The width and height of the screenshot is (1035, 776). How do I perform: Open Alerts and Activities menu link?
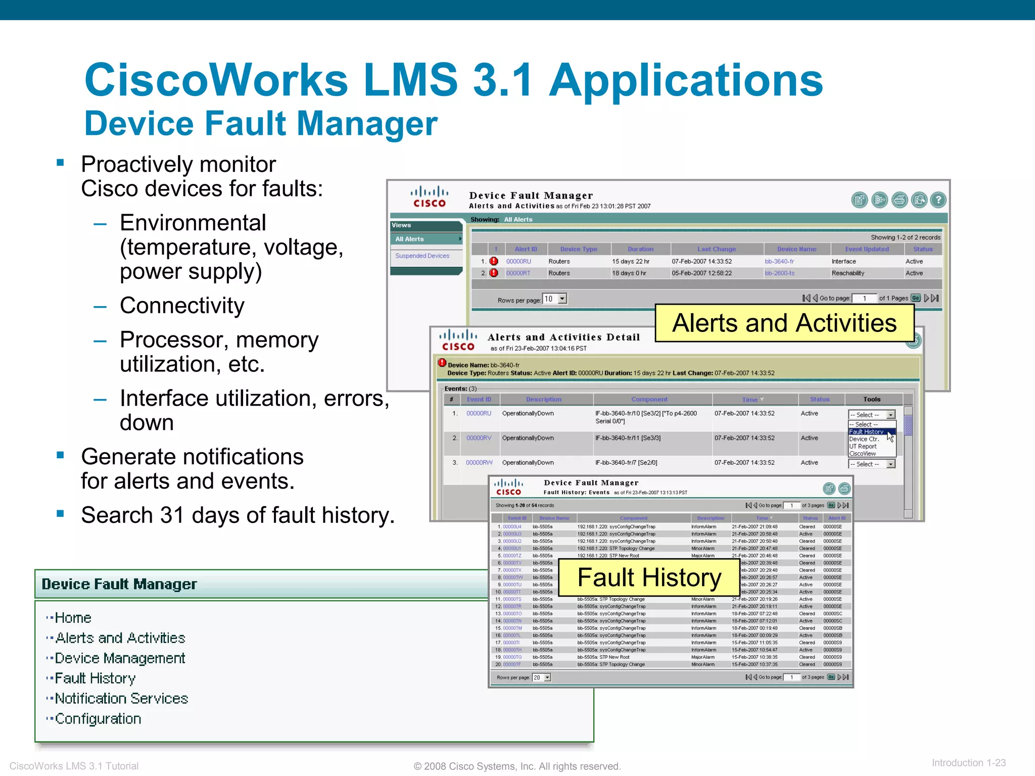pyautogui.click(x=120, y=638)
